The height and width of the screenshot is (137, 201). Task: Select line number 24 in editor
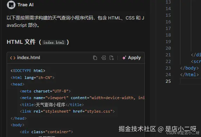(168, 75)
